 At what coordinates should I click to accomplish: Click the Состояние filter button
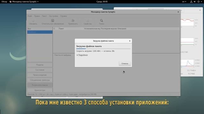click(40, 70)
